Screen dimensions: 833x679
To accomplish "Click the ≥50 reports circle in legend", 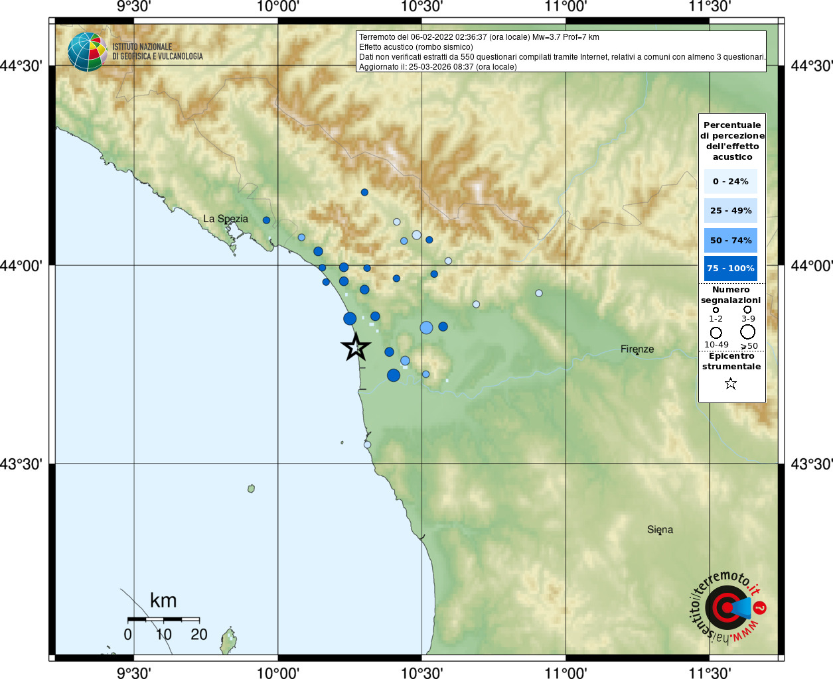I will tap(748, 332).
